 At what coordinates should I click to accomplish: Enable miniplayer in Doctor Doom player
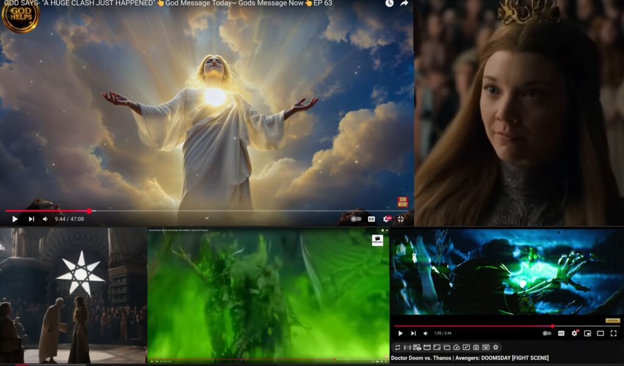pos(587,333)
